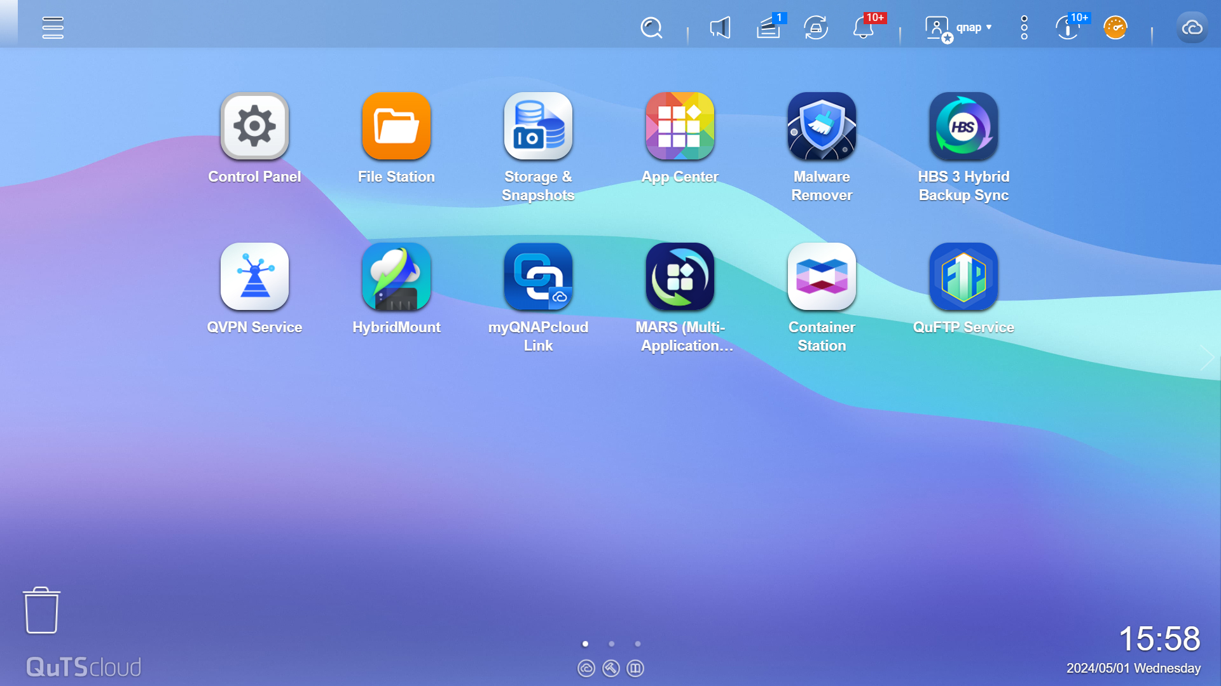Image resolution: width=1221 pixels, height=686 pixels.
Task: Click the search magnifier icon
Action: tap(651, 28)
